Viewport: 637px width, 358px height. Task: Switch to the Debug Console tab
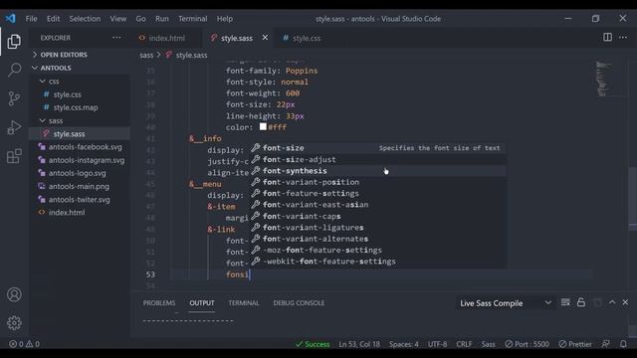(299, 302)
